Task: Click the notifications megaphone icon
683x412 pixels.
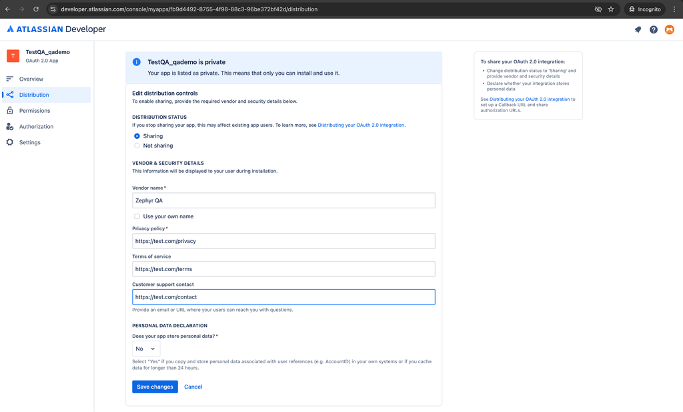Action: pos(638,29)
